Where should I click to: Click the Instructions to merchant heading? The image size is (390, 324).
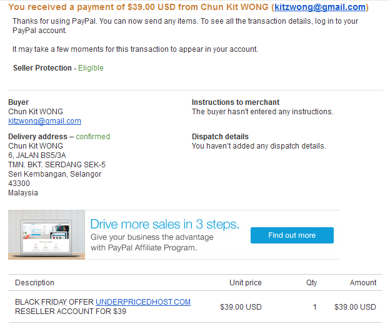click(x=235, y=102)
